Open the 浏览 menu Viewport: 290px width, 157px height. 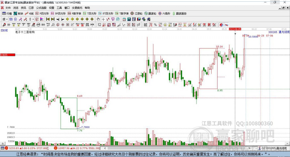(16, 8)
